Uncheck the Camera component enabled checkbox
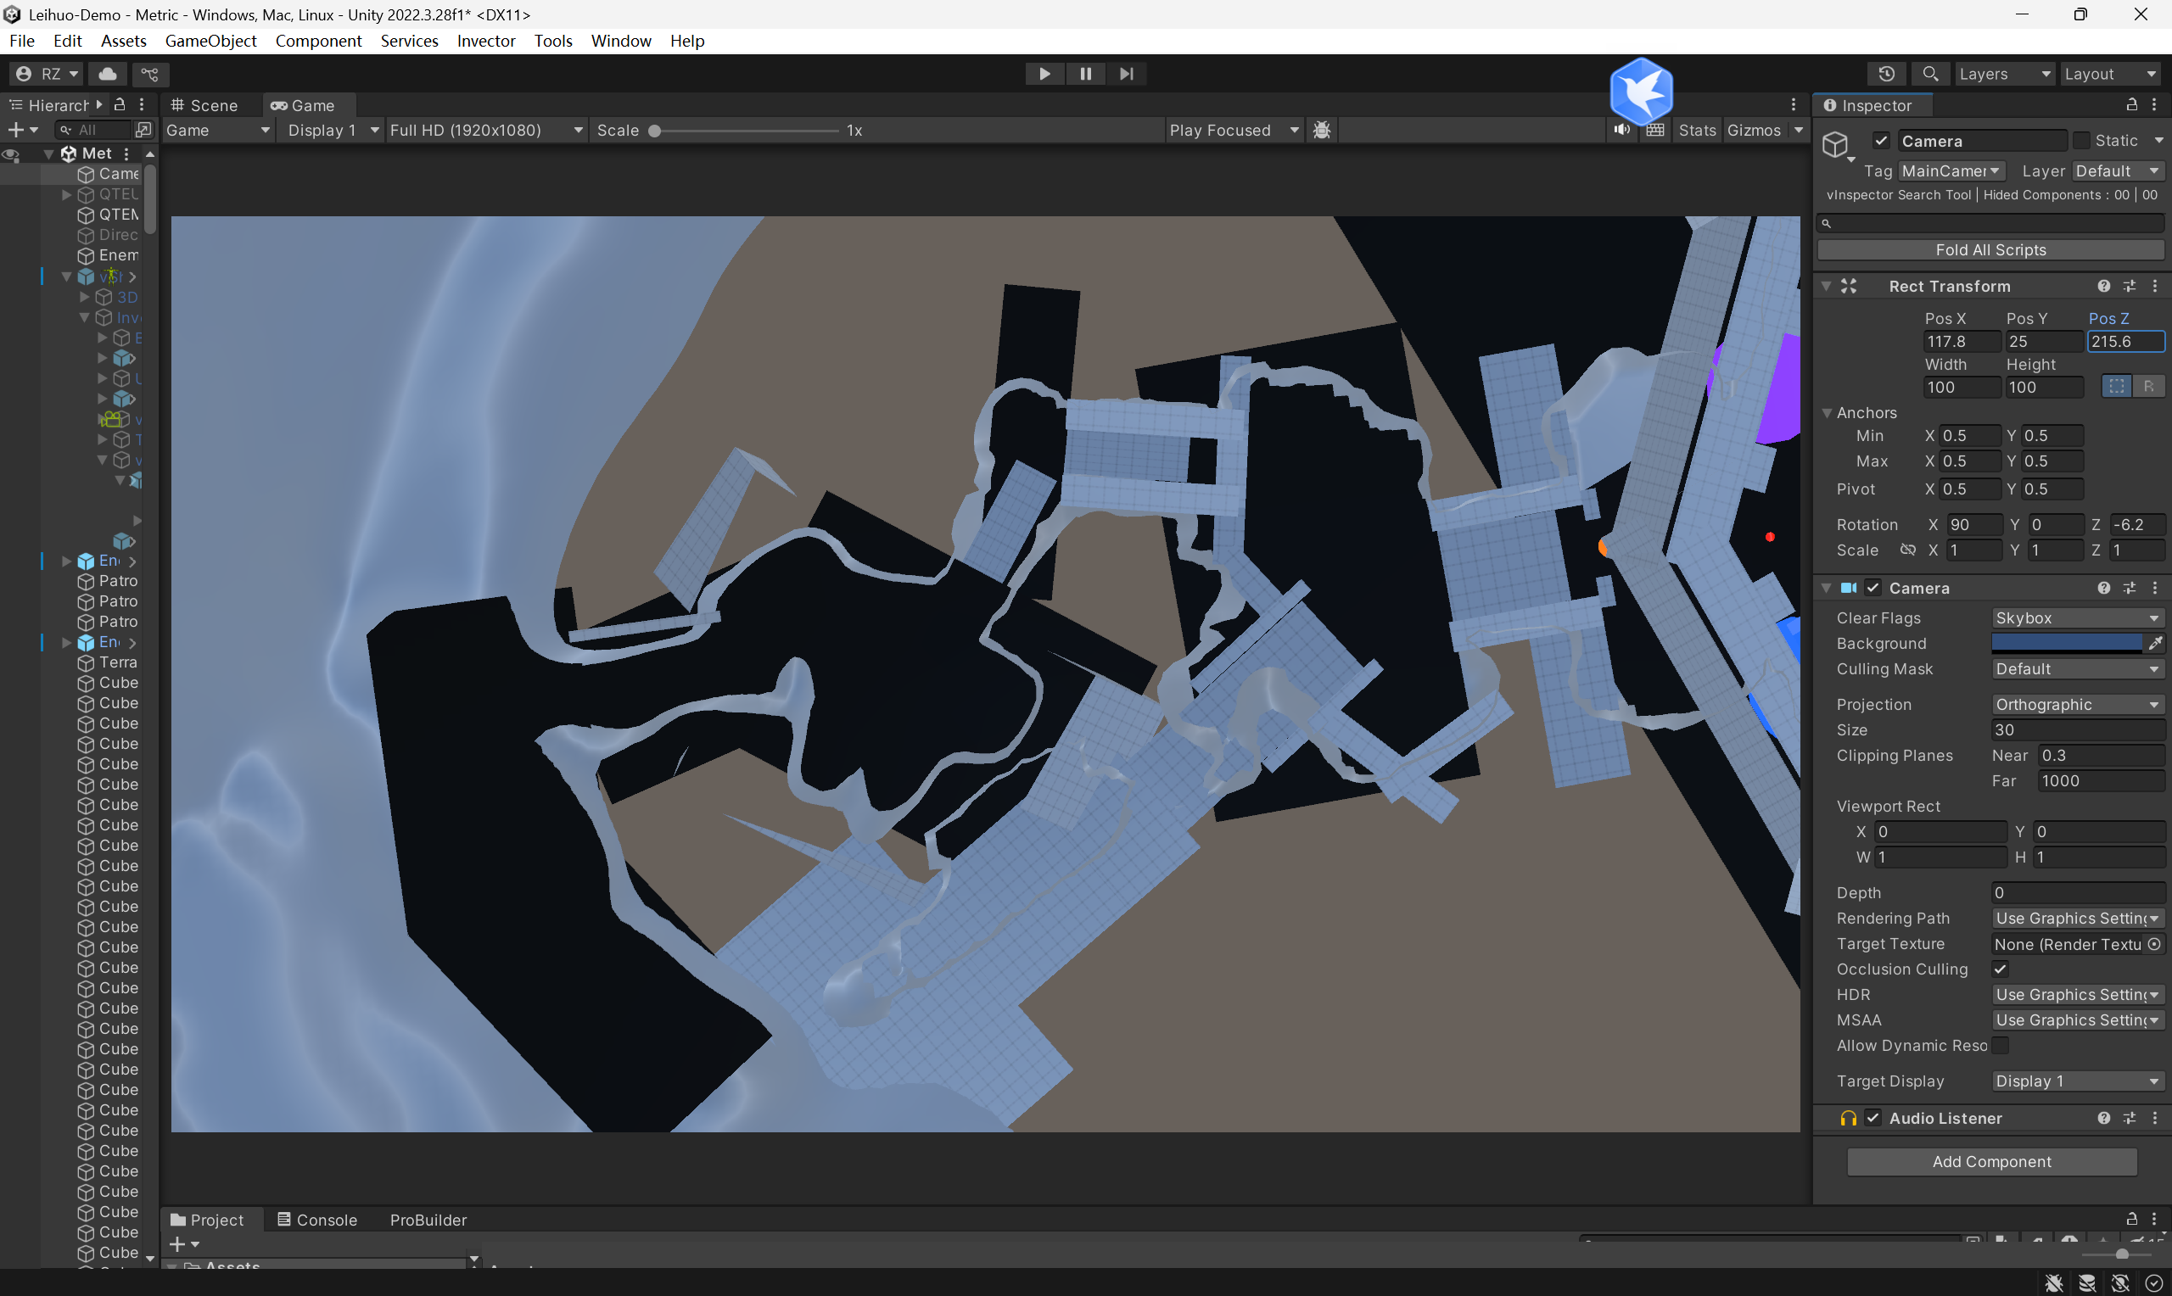Viewport: 2172px width, 1296px height. tap(1873, 588)
